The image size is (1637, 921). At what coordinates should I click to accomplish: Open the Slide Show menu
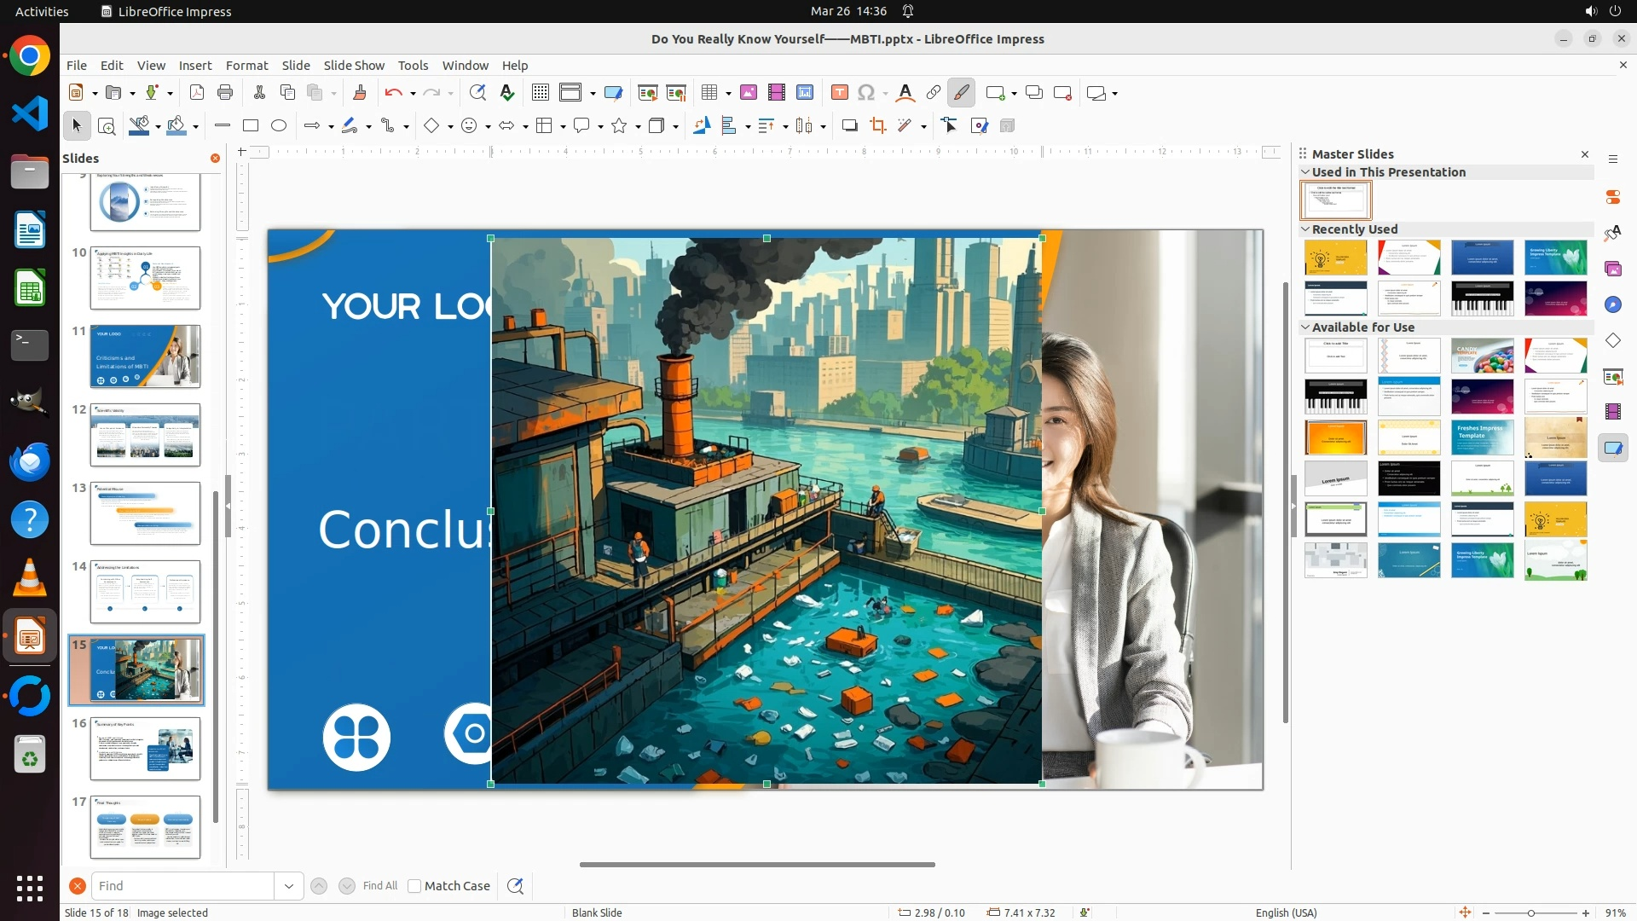pos(354,66)
